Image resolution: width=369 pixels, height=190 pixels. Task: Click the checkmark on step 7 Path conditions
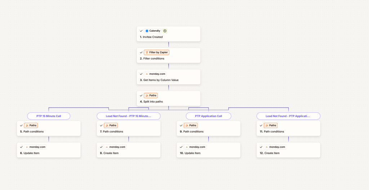101,126
